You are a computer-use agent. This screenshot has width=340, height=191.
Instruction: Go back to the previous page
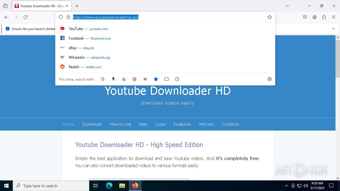tap(6, 17)
